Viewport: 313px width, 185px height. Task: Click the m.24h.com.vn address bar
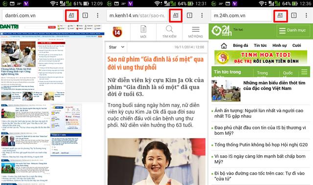(241, 15)
